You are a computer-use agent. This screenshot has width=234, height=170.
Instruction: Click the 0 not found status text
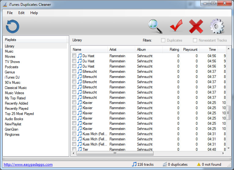[211, 164]
